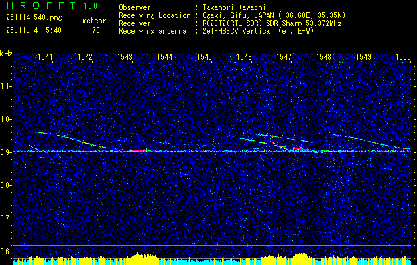Click time marker 1546
This screenshot has width=417, height=265.
244,56
